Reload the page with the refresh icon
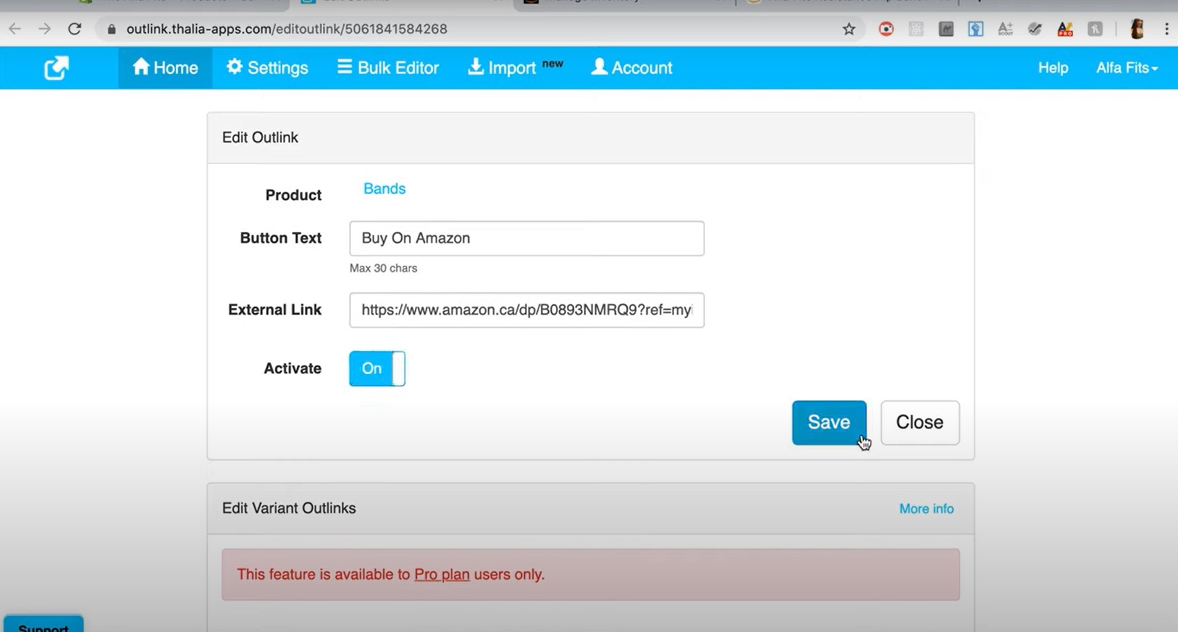 pos(75,29)
